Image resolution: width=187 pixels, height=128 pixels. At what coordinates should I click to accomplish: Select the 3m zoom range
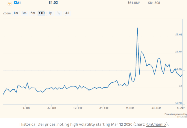[x=24, y=13]
